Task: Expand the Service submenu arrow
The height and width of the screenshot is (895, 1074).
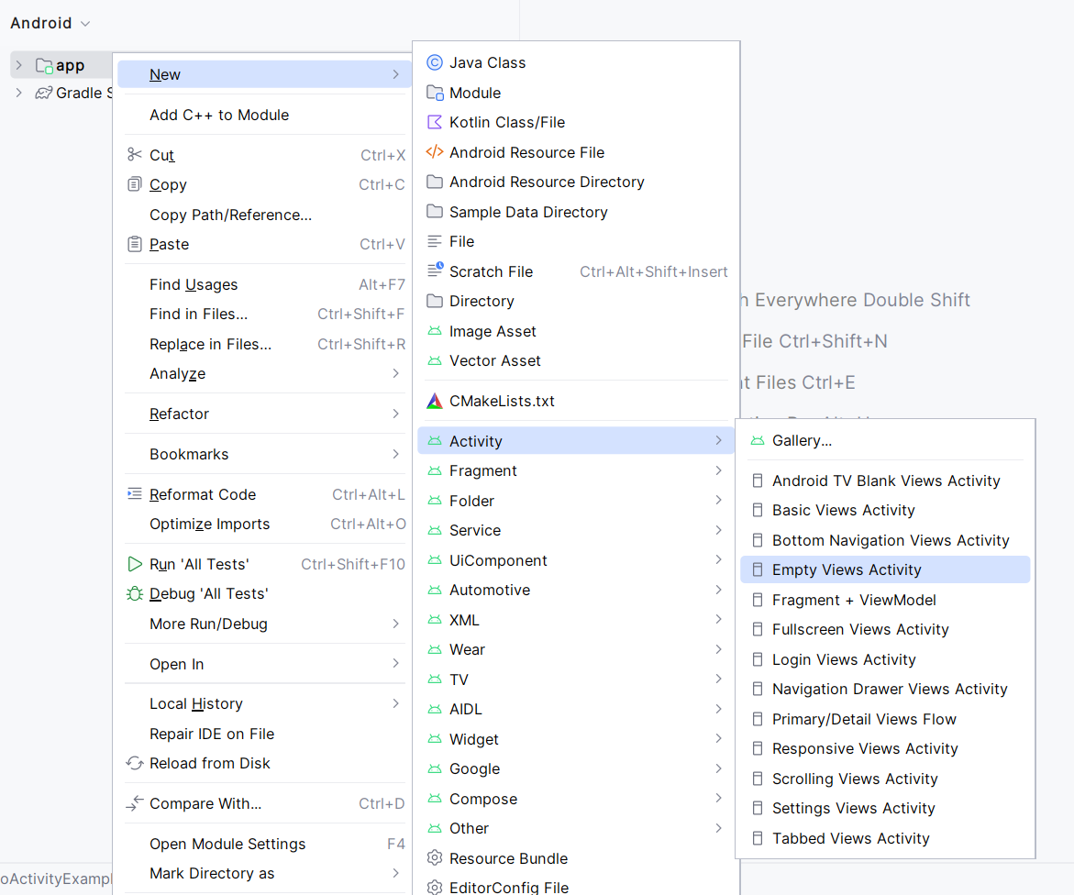Action: point(718,530)
